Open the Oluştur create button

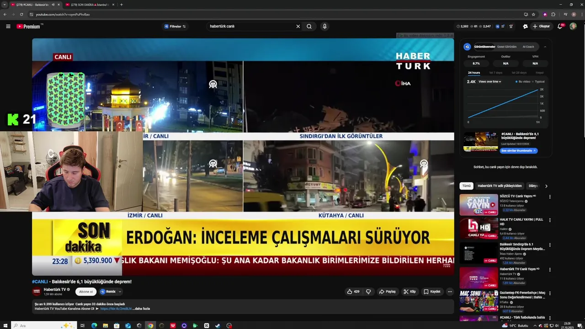(x=541, y=27)
